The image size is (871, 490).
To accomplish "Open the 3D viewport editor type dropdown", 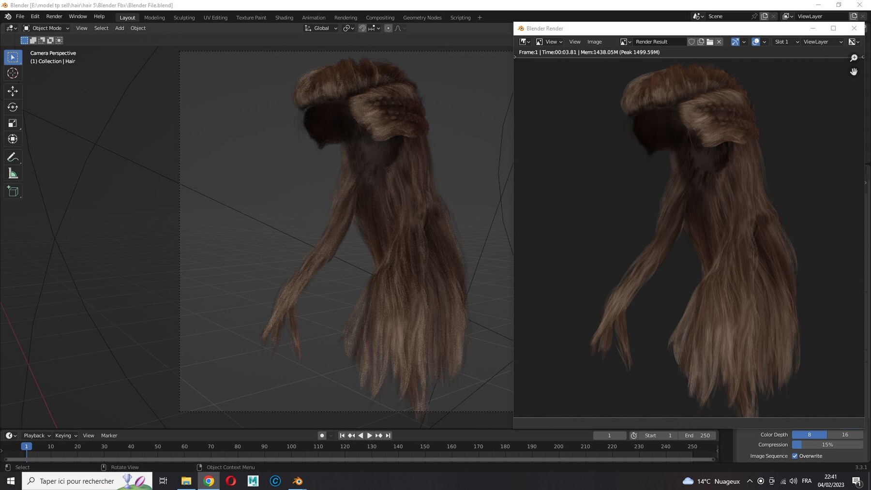I will tap(11, 28).
